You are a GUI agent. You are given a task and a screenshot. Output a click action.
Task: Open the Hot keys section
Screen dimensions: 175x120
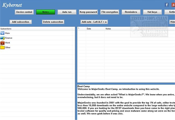(x=152, y=12)
